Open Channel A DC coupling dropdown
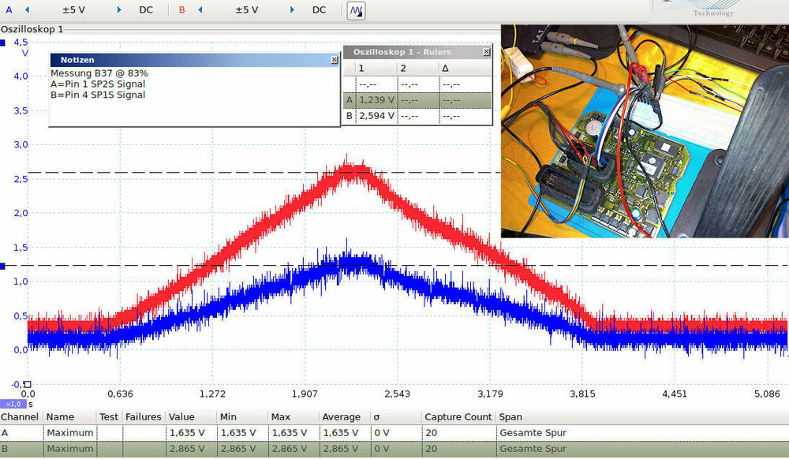 point(146,10)
